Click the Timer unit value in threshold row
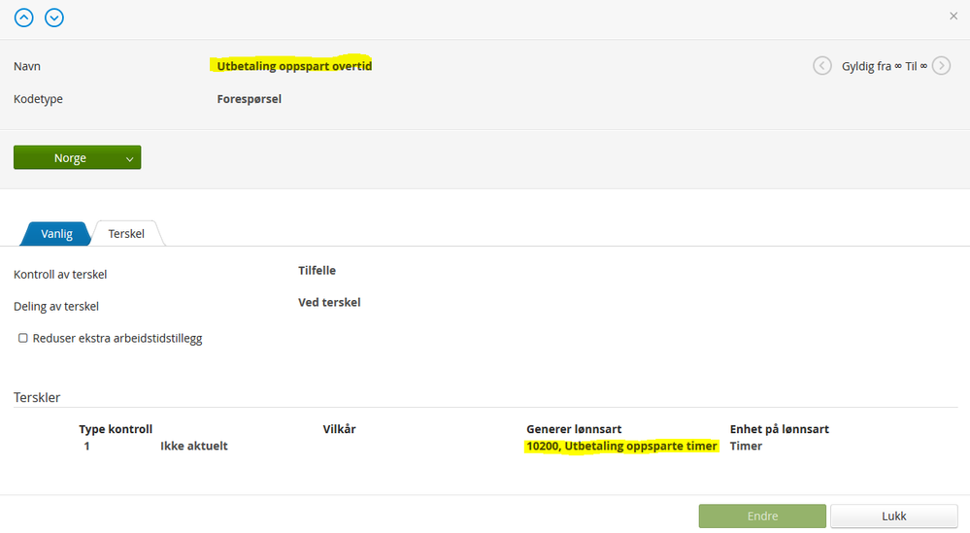 (746, 447)
